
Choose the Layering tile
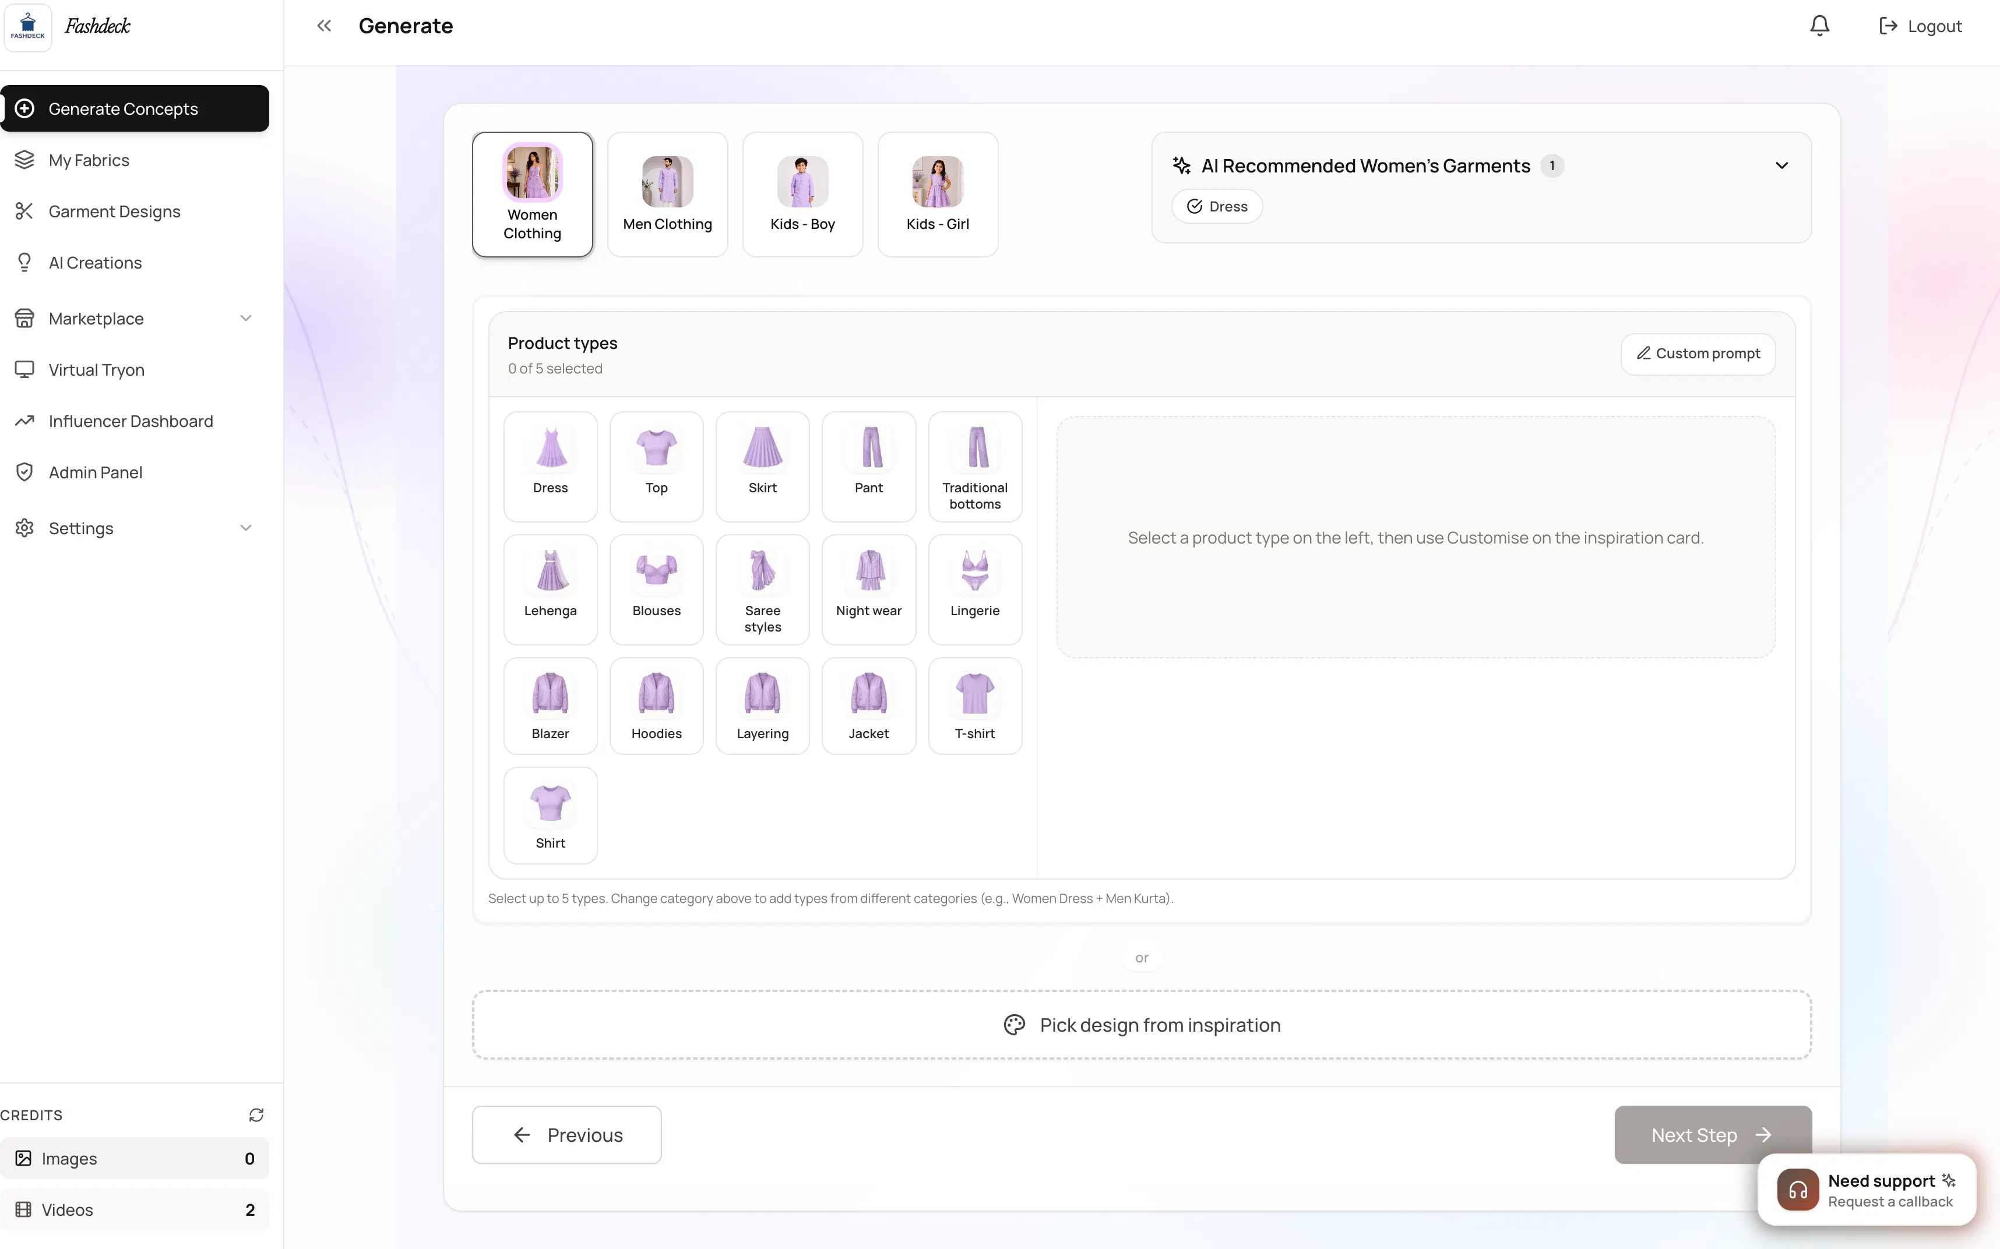(x=762, y=706)
